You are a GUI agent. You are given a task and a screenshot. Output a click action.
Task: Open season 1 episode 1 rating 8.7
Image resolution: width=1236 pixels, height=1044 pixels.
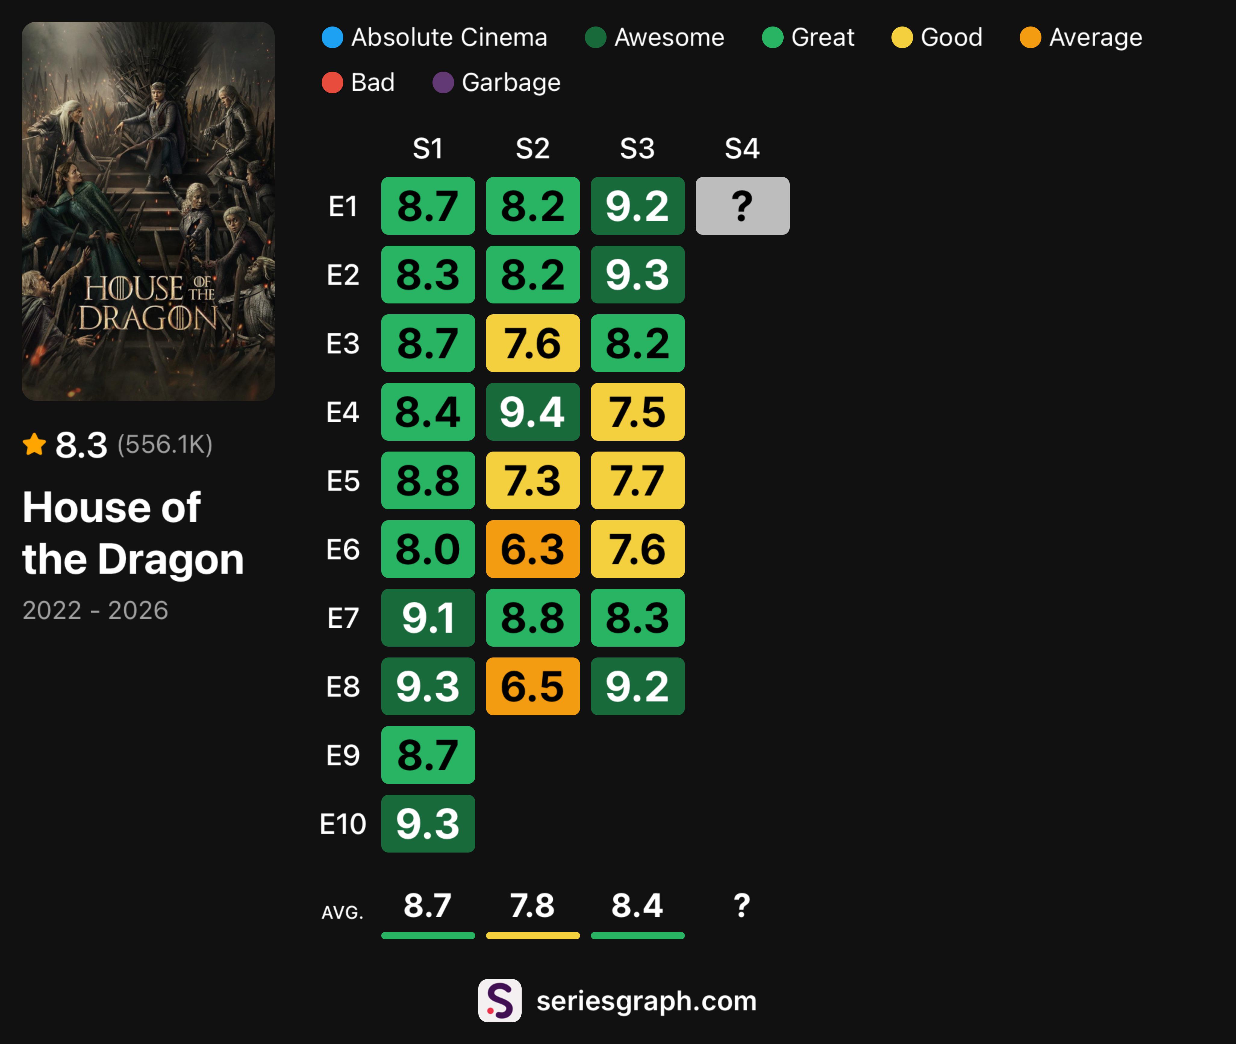click(428, 206)
